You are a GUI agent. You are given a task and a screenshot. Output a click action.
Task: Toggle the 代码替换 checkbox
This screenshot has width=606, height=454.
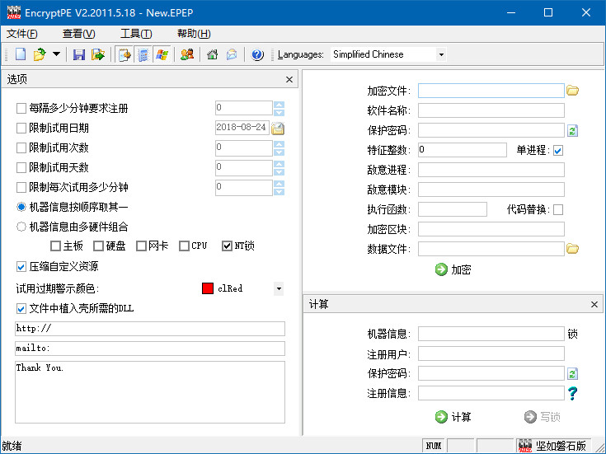pos(557,209)
